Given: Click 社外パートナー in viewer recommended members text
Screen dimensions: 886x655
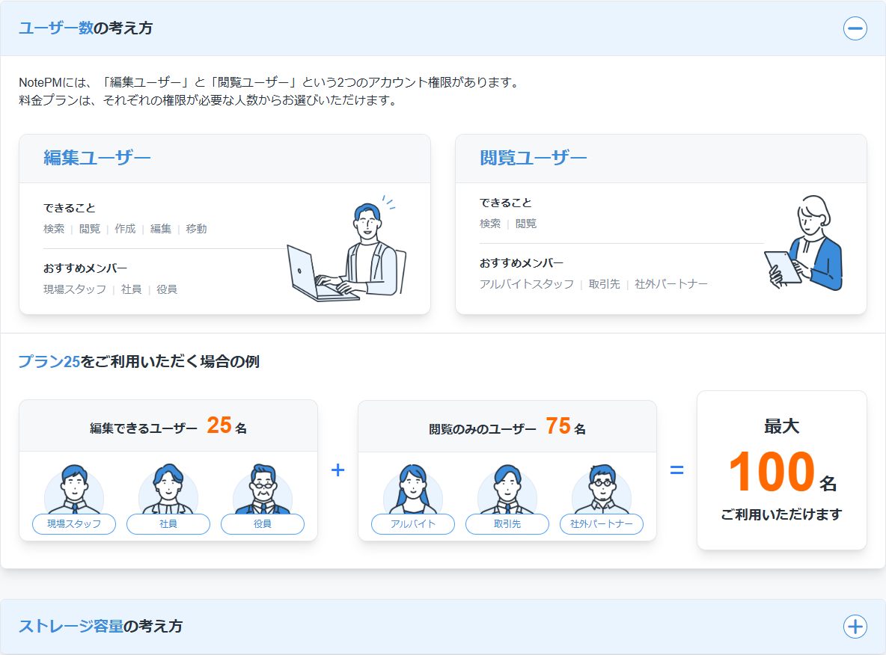Looking at the screenshot, I should click(x=670, y=284).
